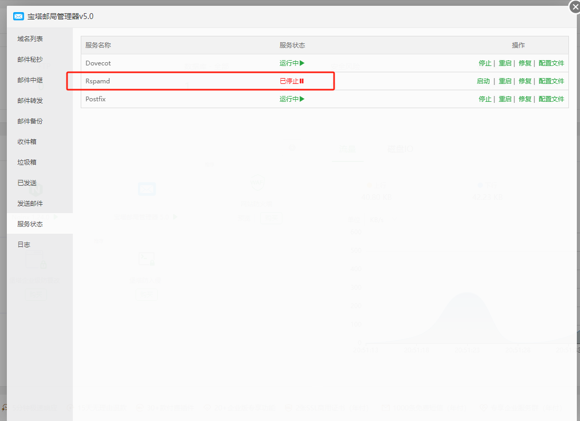Restart the Postfix service

point(505,99)
